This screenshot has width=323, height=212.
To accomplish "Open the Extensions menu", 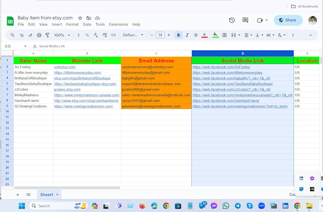I will [118, 25].
